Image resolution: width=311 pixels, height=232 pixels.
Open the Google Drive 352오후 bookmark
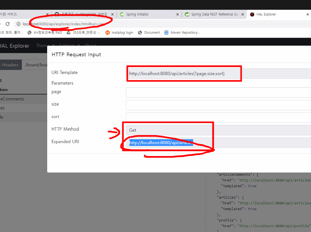[83, 32]
